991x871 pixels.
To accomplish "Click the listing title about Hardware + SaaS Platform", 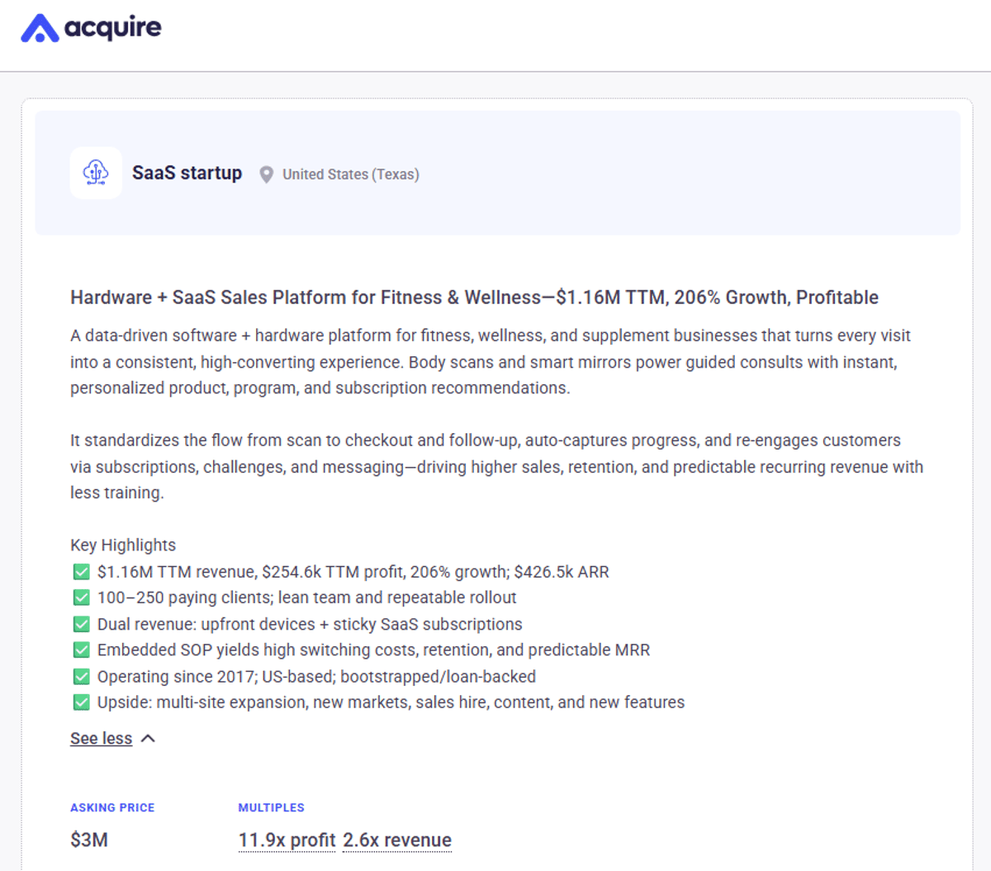I will pyautogui.click(x=474, y=297).
